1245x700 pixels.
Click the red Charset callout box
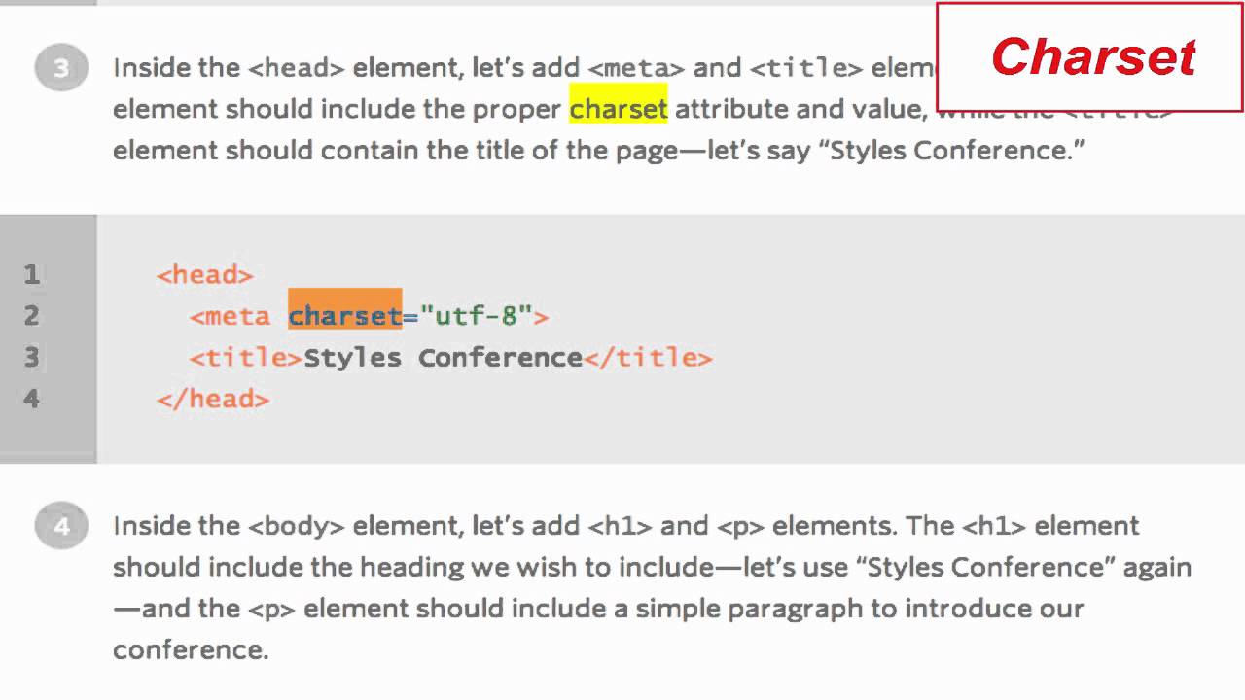pos(1090,57)
